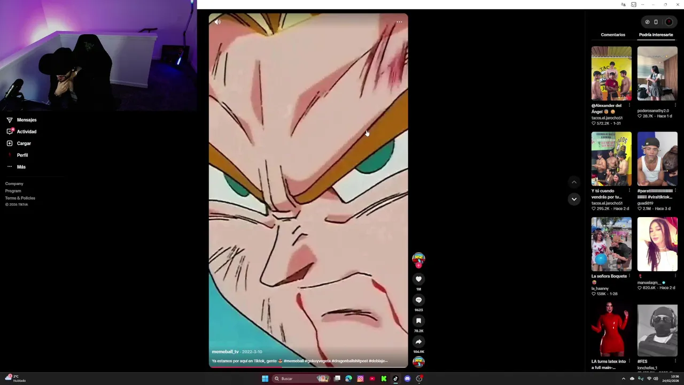
Task: Open the manuelaqm_ video thumbnail
Action: point(657,244)
